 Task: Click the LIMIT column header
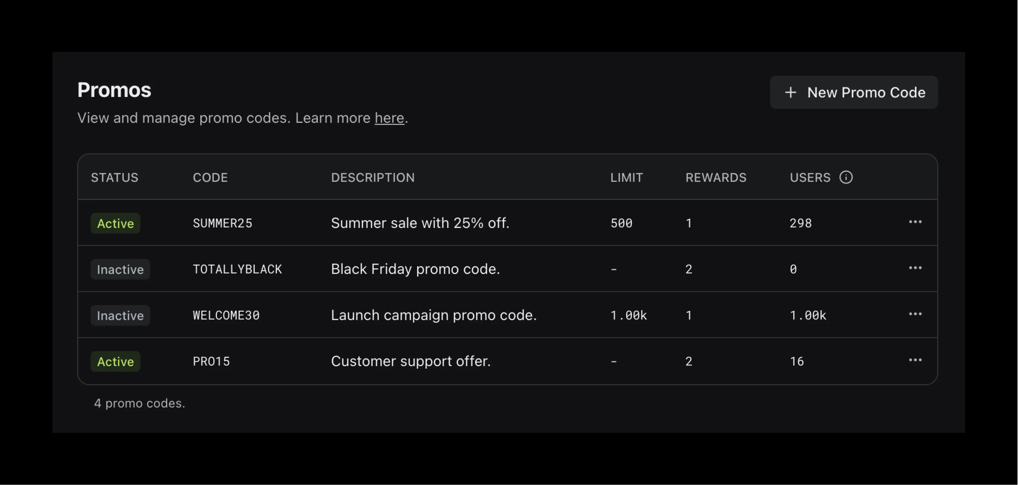coord(626,178)
